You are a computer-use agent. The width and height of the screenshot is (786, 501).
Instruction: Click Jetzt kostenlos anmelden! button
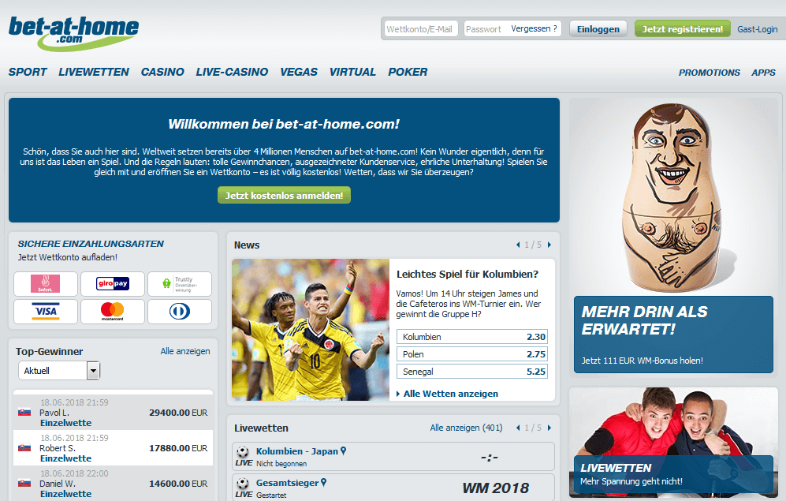(285, 195)
